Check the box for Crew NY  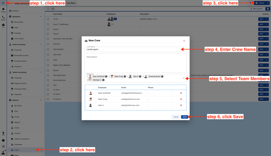48,44
